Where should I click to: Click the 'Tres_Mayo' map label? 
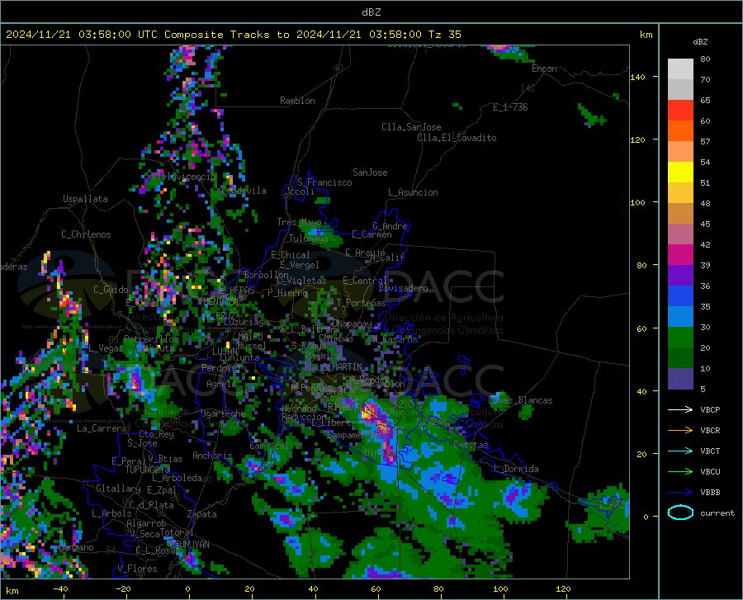(299, 222)
